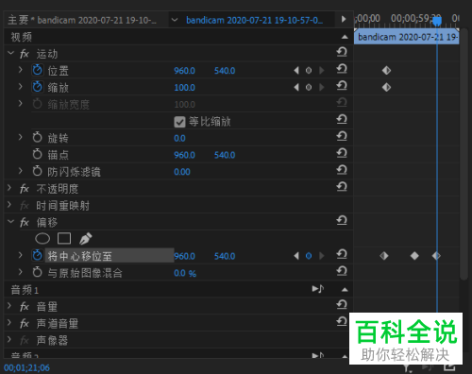The width and height of the screenshot is (472, 374).
Task: Click the 音频1 play audio icon
Action: tap(318, 289)
